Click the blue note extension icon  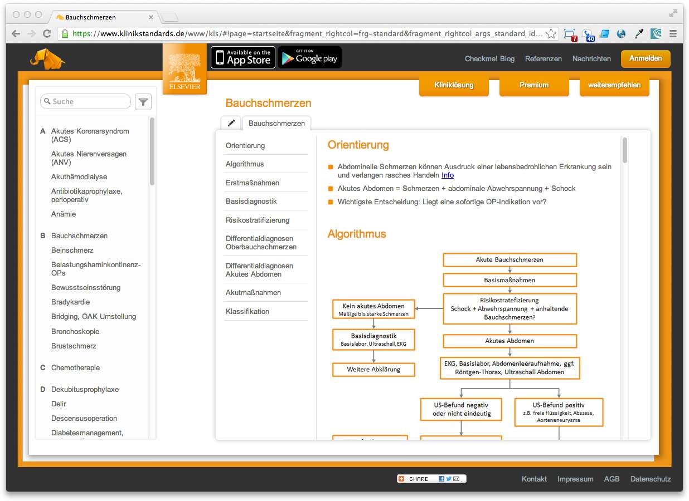coord(604,33)
